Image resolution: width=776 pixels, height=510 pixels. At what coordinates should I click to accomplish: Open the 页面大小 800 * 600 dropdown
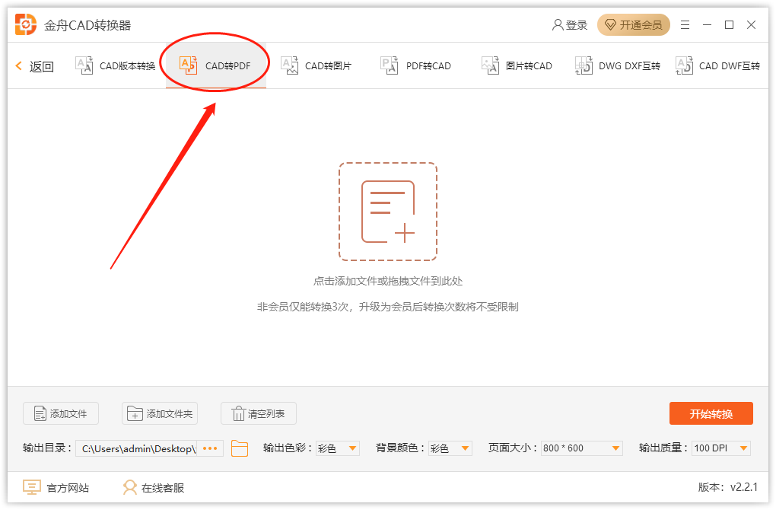coord(581,448)
